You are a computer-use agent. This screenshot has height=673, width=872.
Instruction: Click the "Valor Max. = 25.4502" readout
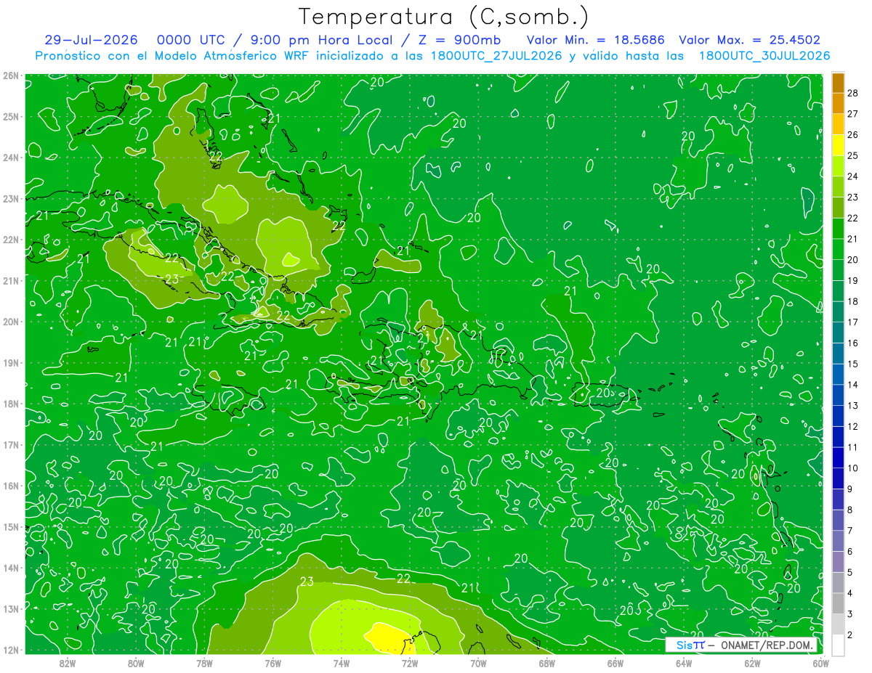click(750, 40)
